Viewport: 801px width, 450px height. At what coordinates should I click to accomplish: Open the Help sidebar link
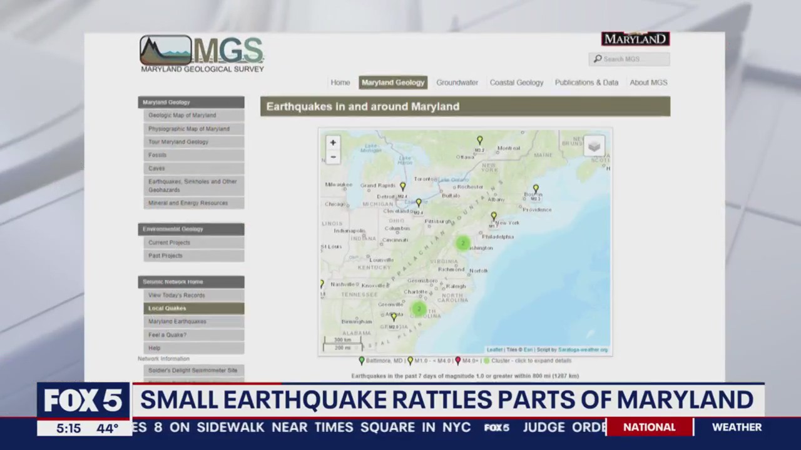pyautogui.click(x=194, y=348)
